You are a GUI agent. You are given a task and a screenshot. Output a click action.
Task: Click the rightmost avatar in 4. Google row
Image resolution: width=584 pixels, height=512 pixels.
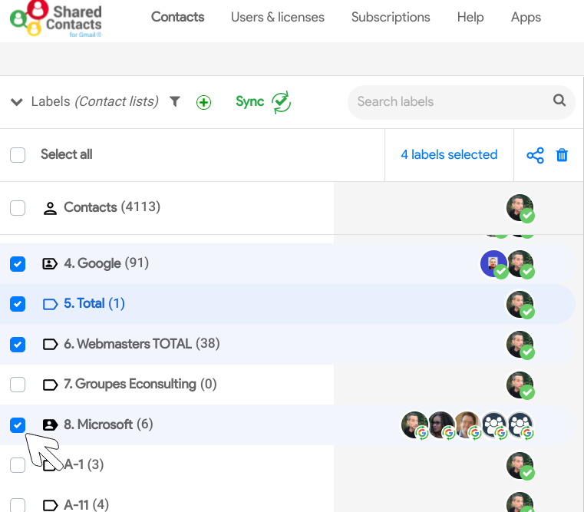(520, 264)
